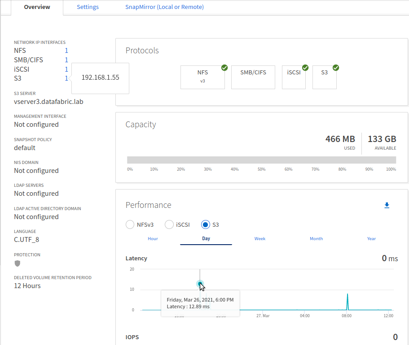Click the NFS protocol green checkmark
409x345 pixels.
[224, 68]
